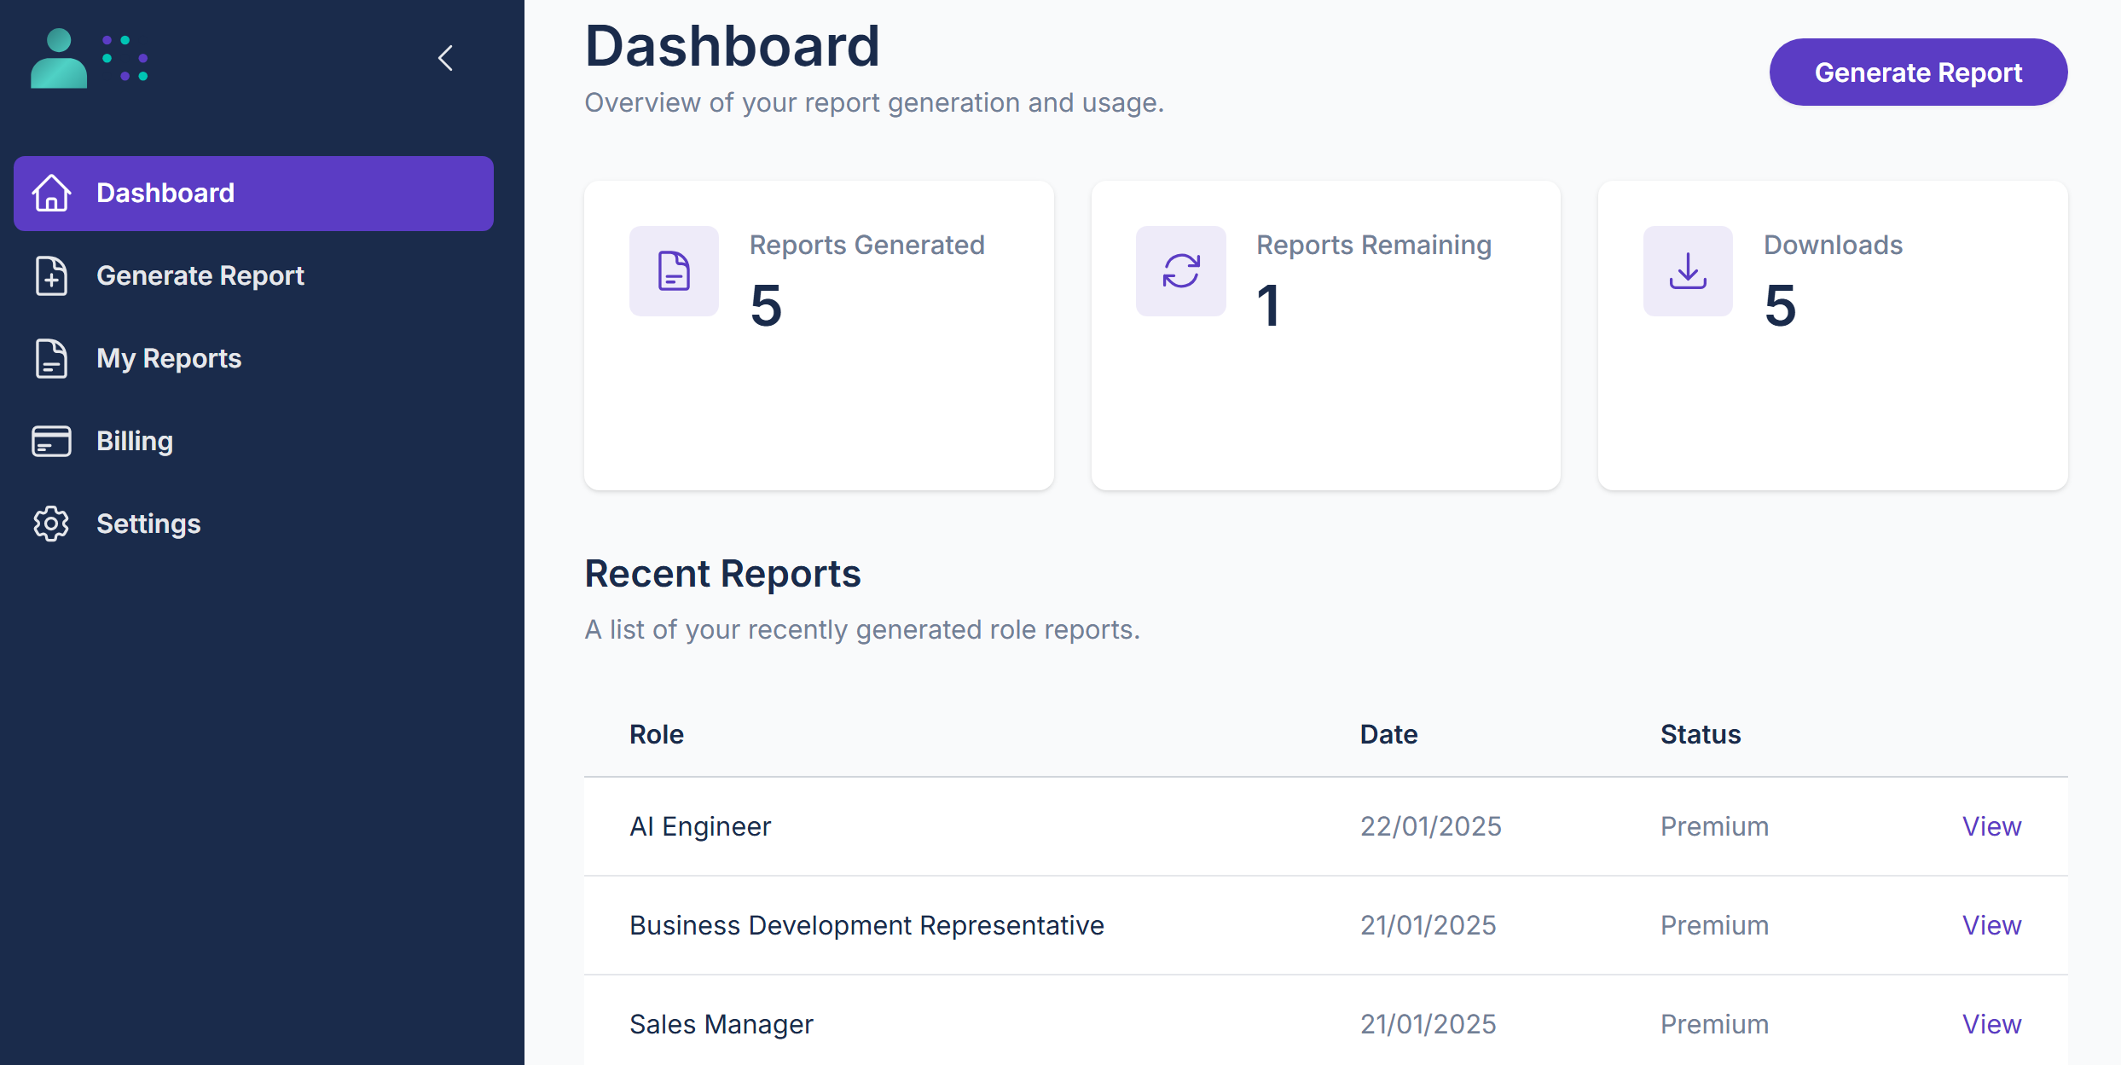2121x1065 pixels.
Task: Select Generate Report in sidebar menu
Action: [x=200, y=275]
